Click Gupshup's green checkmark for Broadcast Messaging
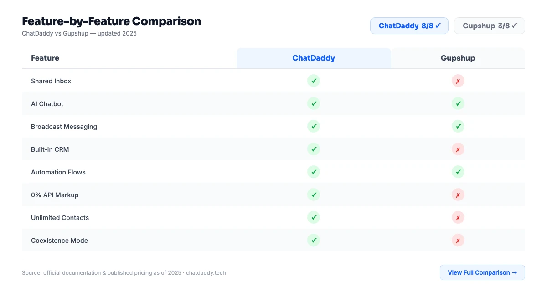This screenshot has width=547, height=287. (x=458, y=126)
